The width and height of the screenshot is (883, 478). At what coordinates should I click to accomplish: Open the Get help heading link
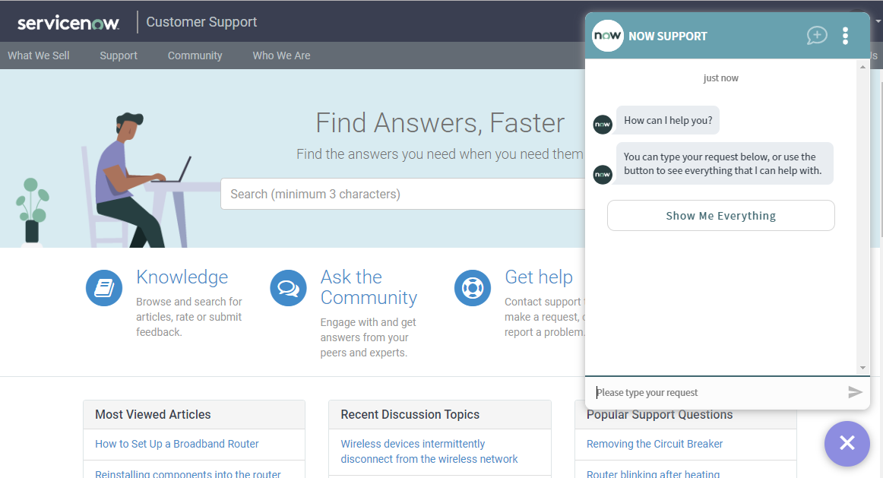[538, 277]
